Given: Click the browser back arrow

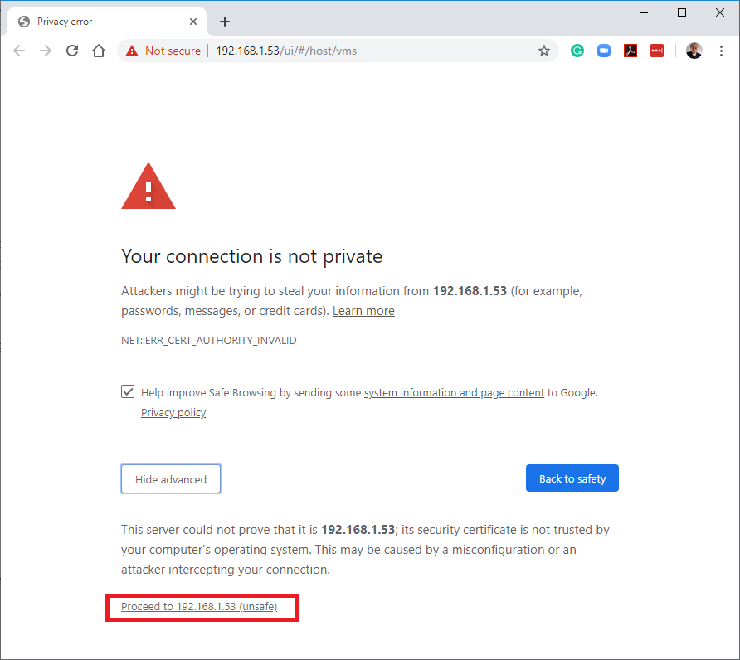Looking at the screenshot, I should pos(19,51).
